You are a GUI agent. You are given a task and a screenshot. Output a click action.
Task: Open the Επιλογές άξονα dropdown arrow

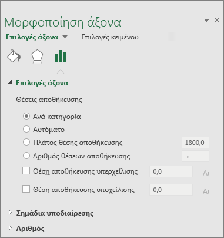[x=65, y=37]
